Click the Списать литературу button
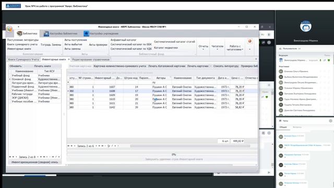 226,66
